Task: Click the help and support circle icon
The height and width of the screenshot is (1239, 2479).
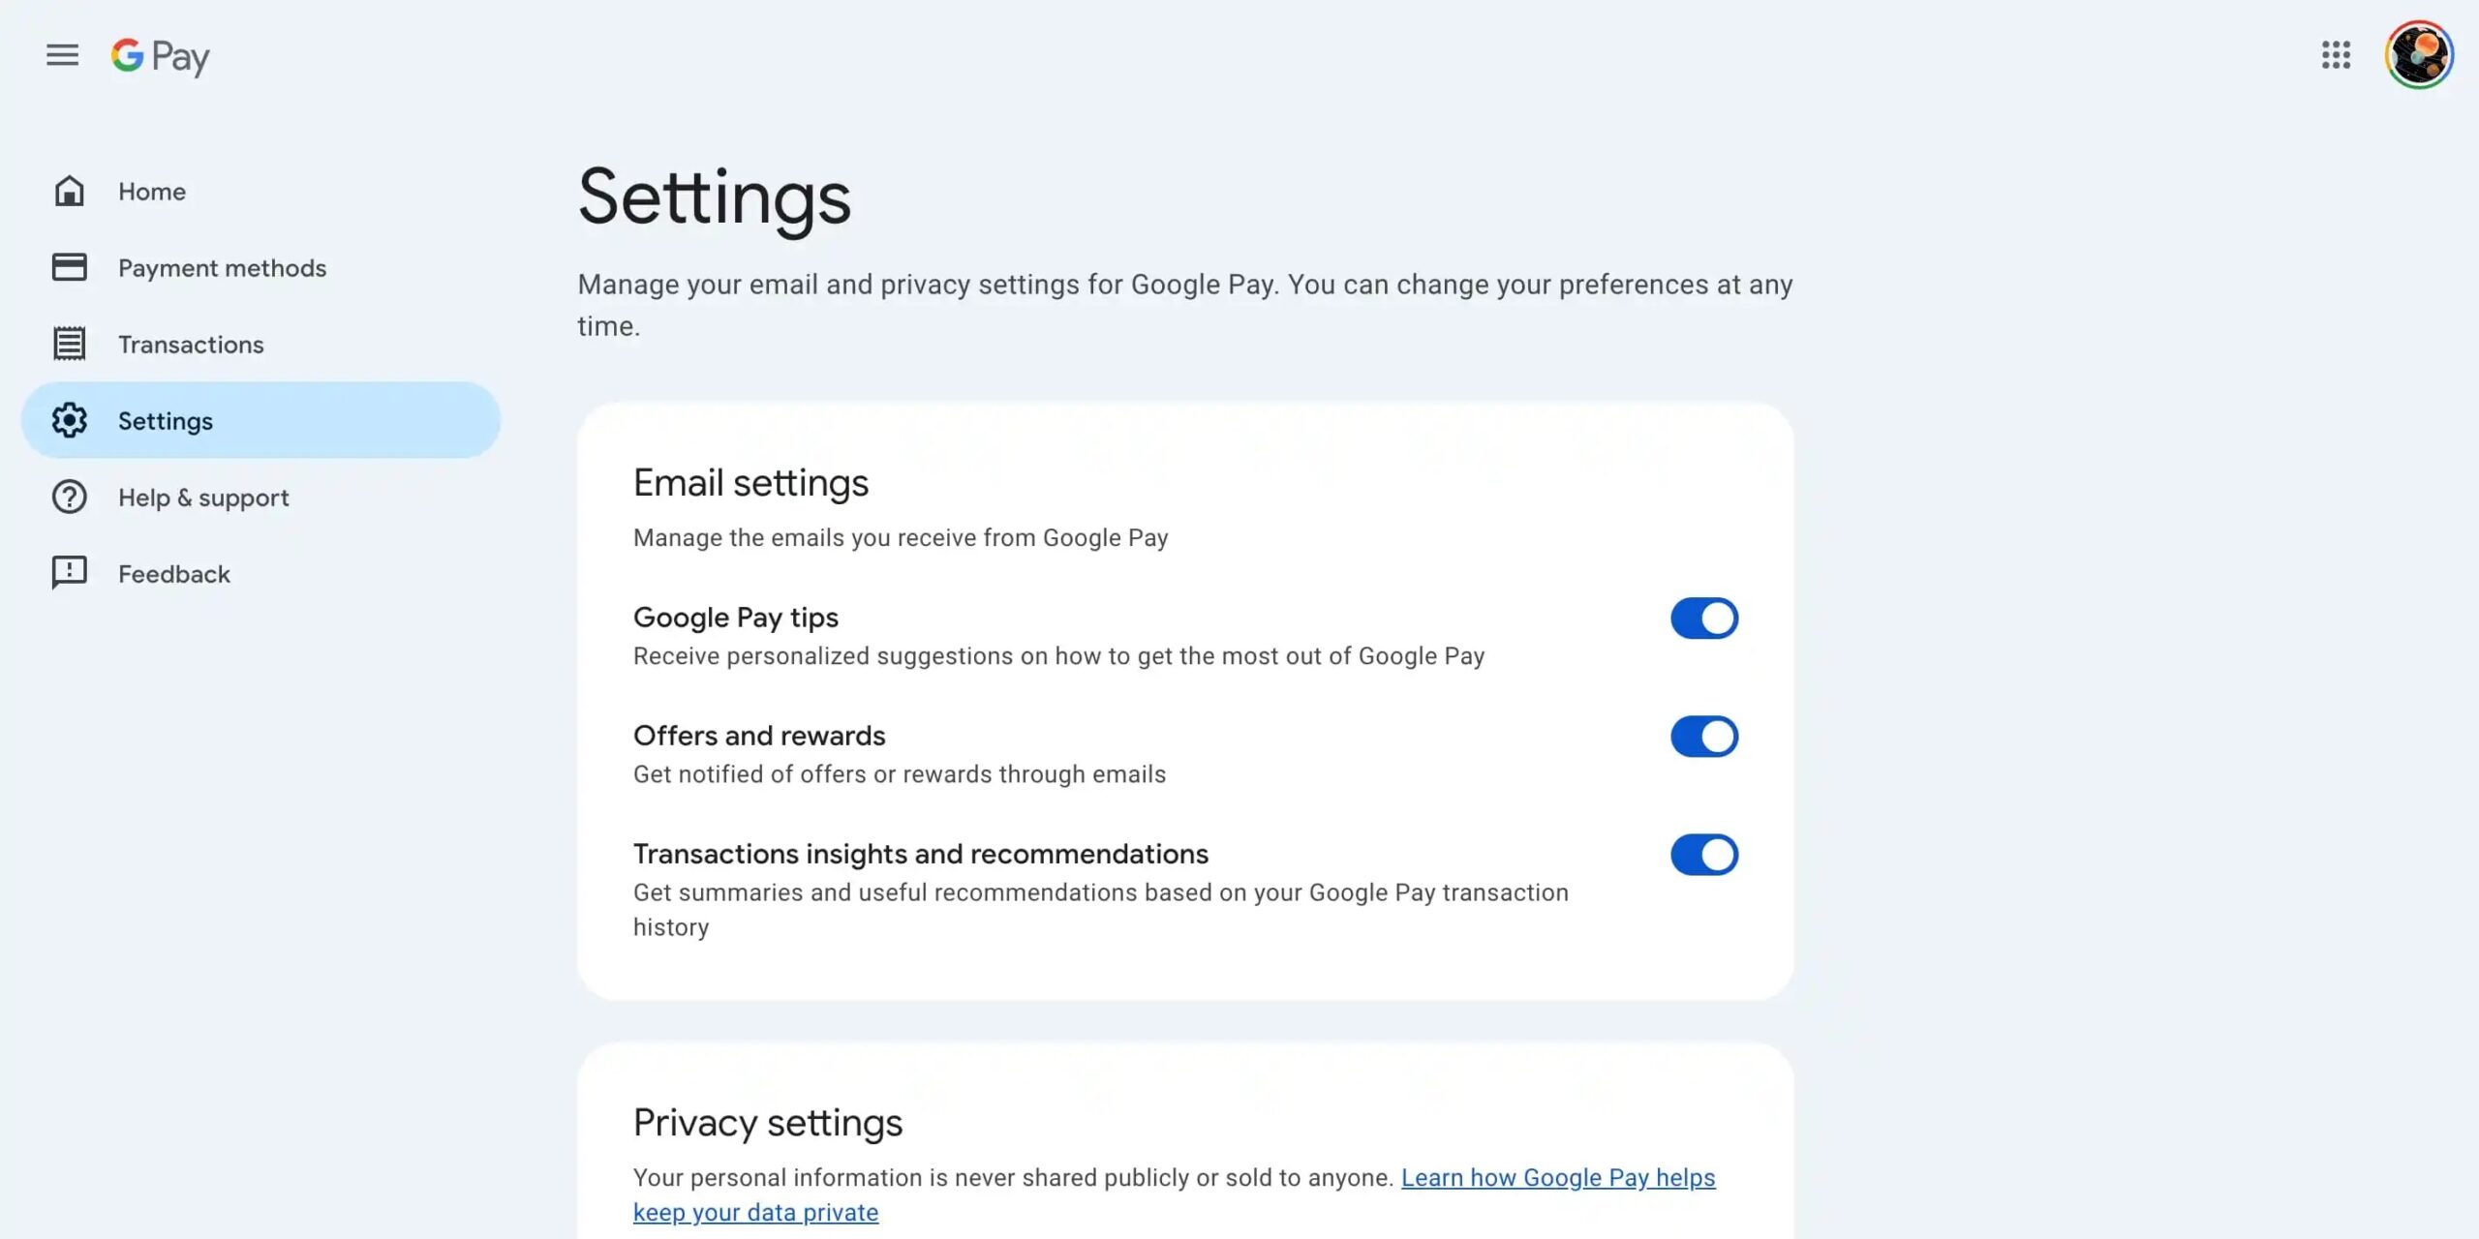Action: [68, 497]
